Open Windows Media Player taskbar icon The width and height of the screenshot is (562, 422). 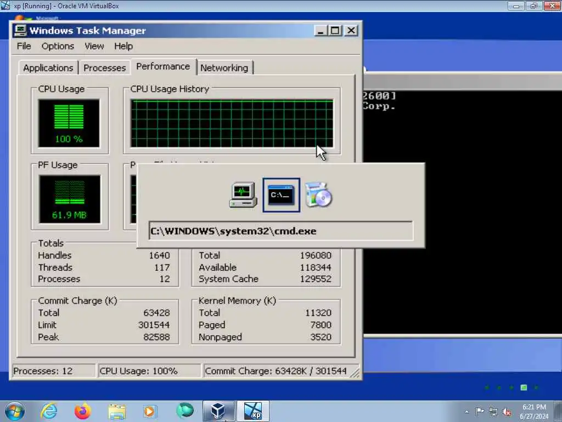click(x=149, y=411)
